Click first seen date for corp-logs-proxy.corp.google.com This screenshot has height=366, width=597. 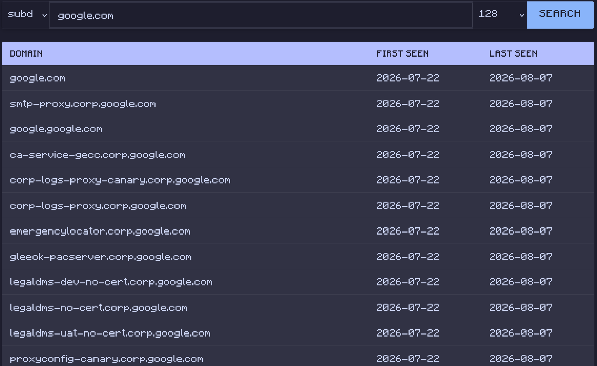(x=408, y=206)
